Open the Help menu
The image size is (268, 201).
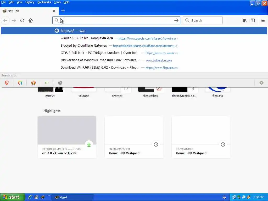[x=66, y=2]
